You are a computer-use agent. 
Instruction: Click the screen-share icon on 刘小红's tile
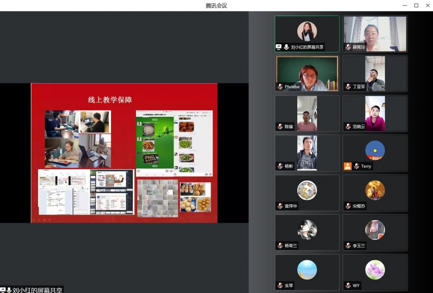tap(279, 47)
